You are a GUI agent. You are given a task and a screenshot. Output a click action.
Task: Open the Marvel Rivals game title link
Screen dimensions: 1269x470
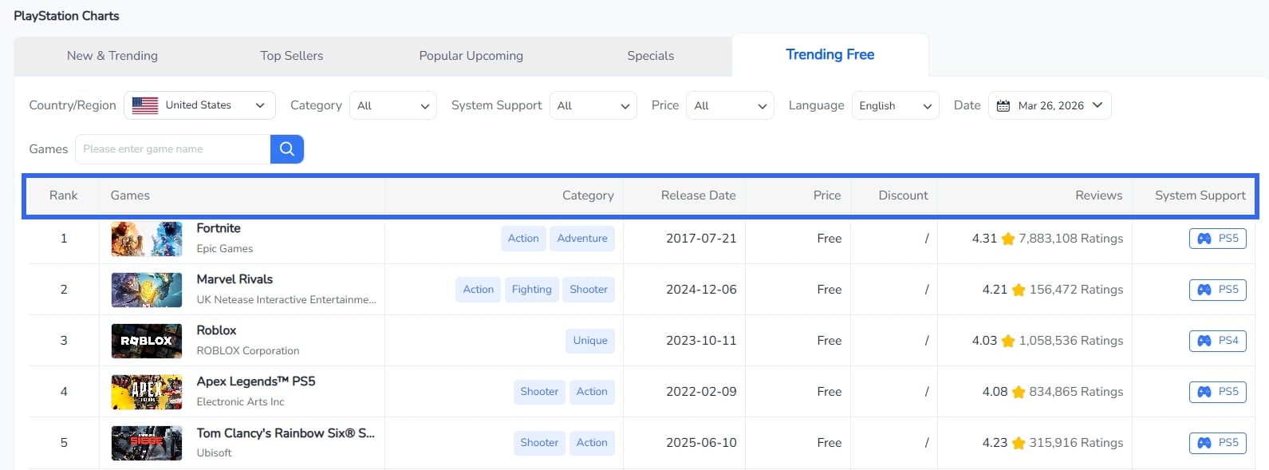[x=234, y=279]
